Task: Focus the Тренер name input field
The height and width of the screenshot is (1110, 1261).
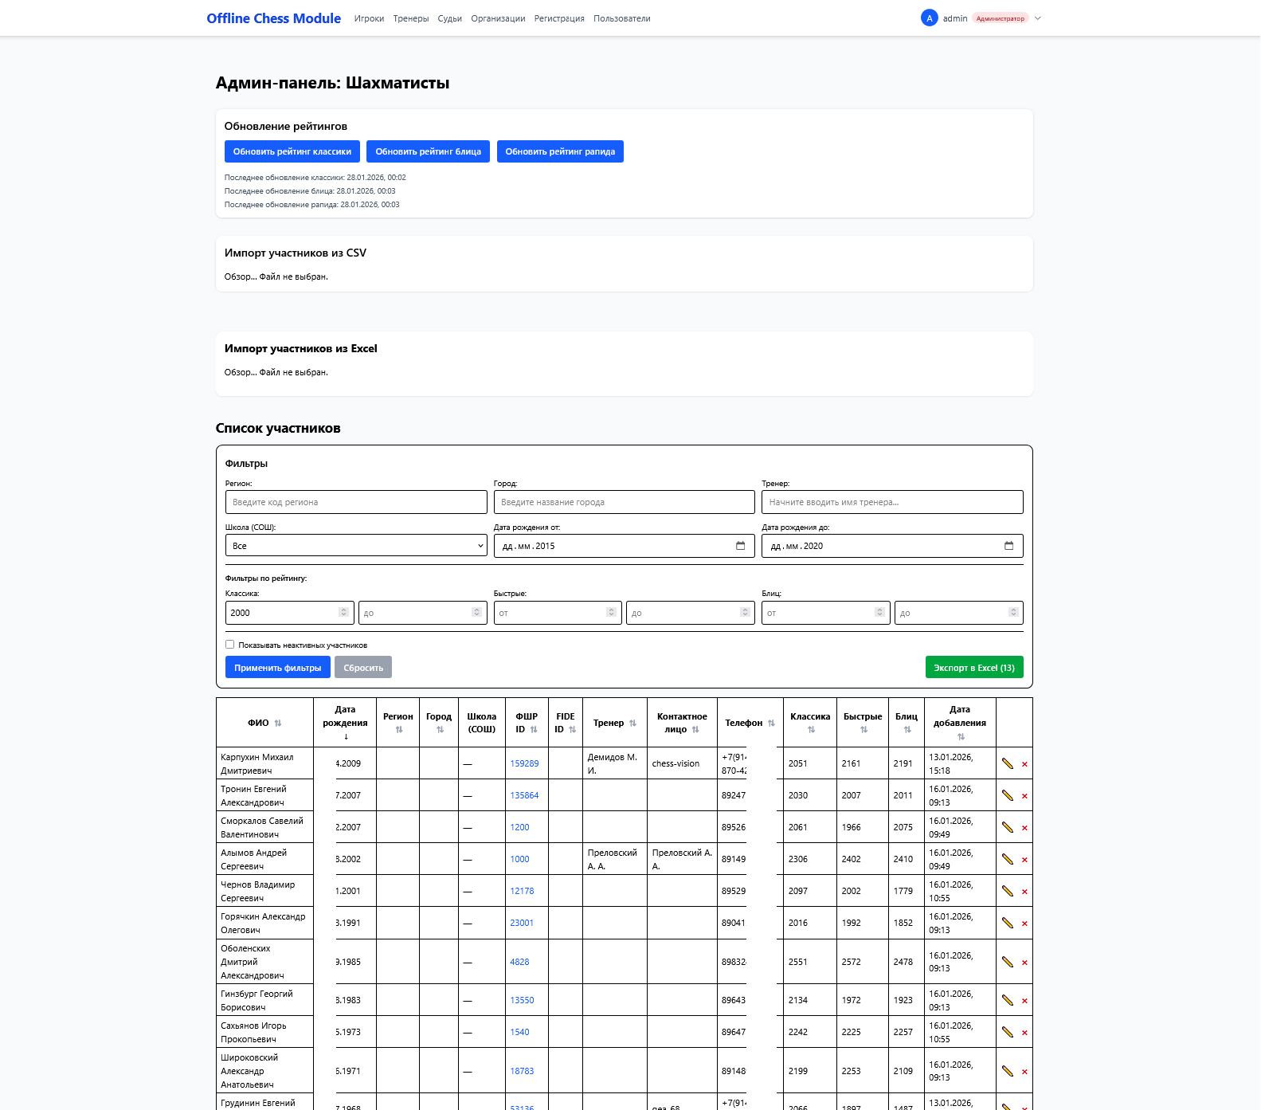Action: click(x=892, y=502)
